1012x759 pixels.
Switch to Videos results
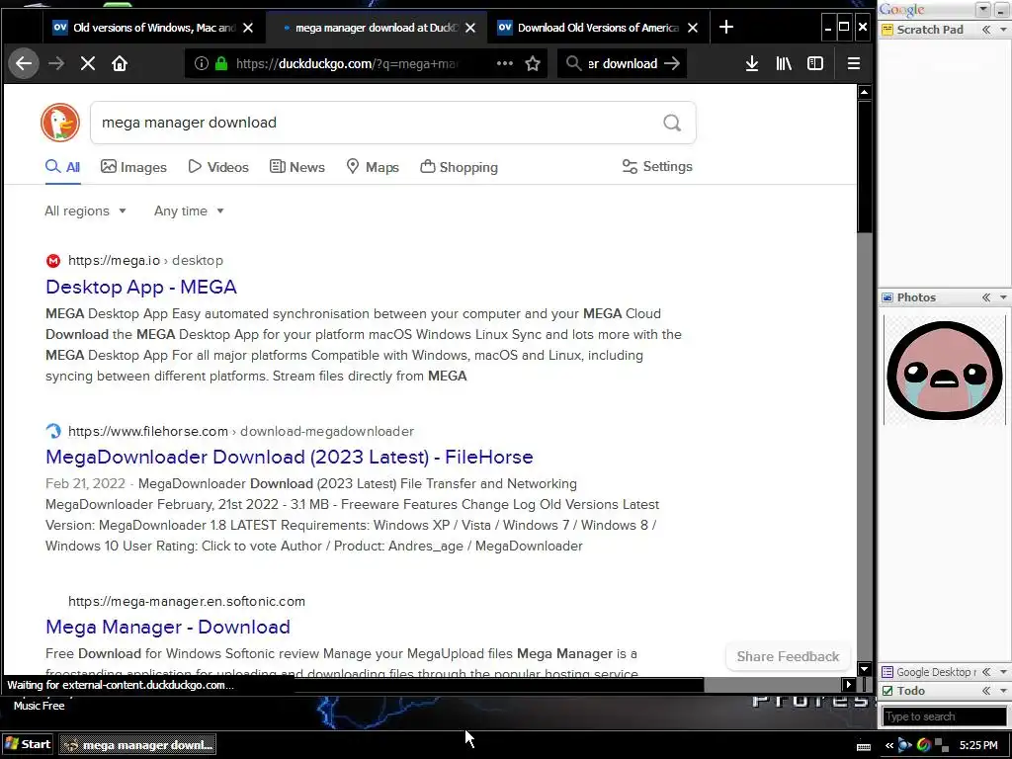[x=218, y=167]
